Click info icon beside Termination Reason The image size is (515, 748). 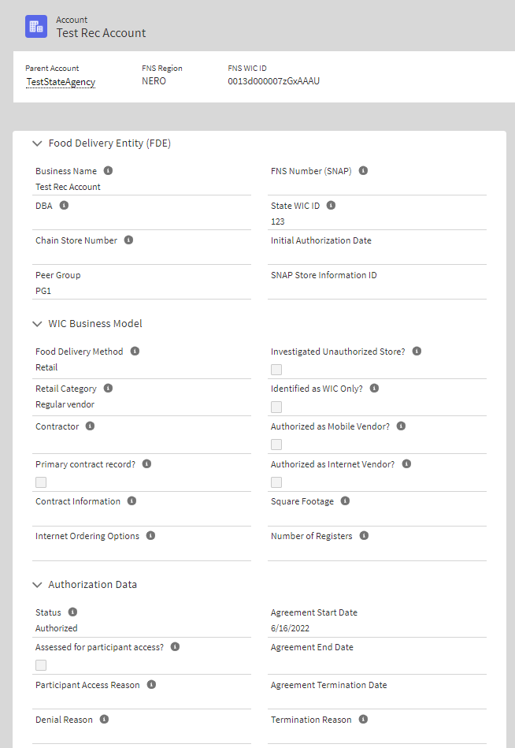pyautogui.click(x=363, y=719)
